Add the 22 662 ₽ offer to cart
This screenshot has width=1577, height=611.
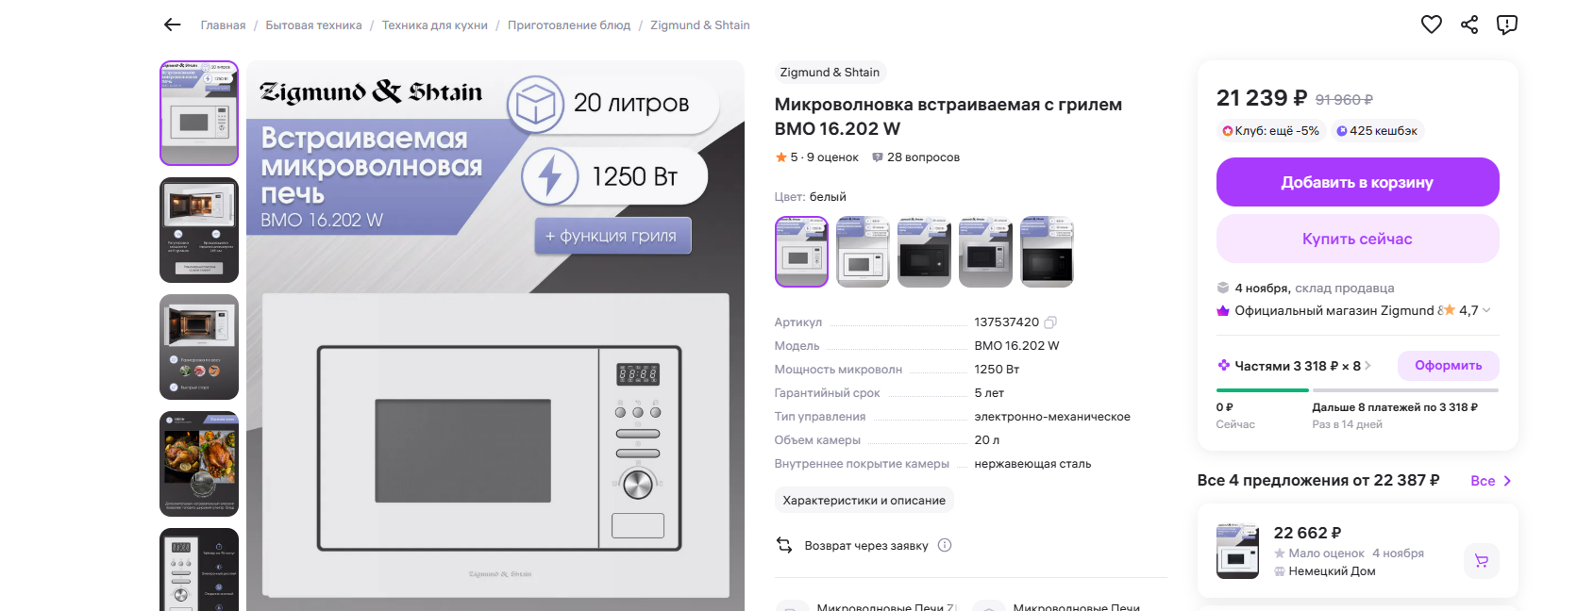pos(1482,561)
